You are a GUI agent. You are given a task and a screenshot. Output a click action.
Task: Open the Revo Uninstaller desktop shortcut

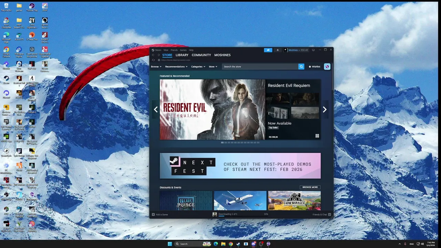6,23
